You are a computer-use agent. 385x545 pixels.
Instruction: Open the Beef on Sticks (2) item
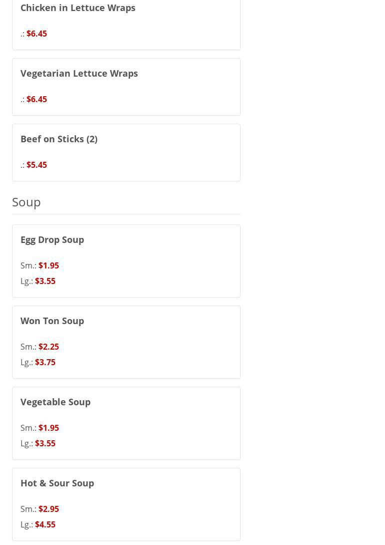pyautogui.click(x=59, y=139)
